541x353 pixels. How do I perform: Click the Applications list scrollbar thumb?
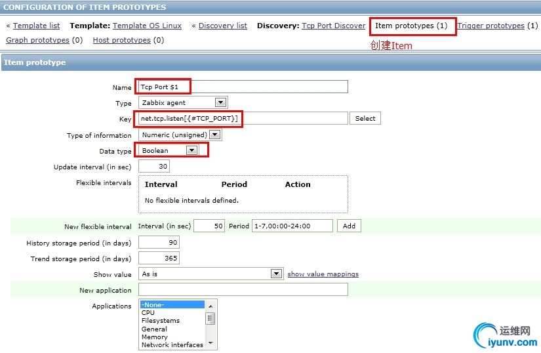tap(210, 318)
